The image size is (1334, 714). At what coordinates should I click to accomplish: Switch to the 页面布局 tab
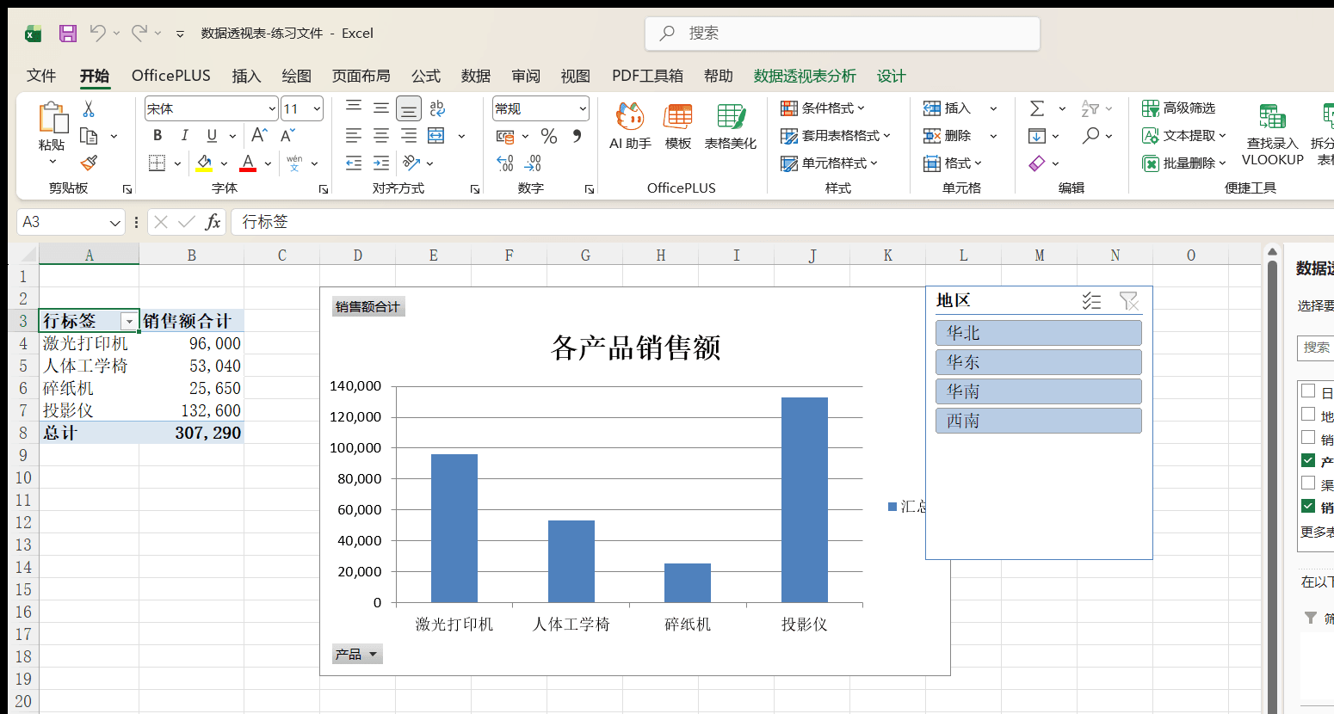(x=361, y=76)
